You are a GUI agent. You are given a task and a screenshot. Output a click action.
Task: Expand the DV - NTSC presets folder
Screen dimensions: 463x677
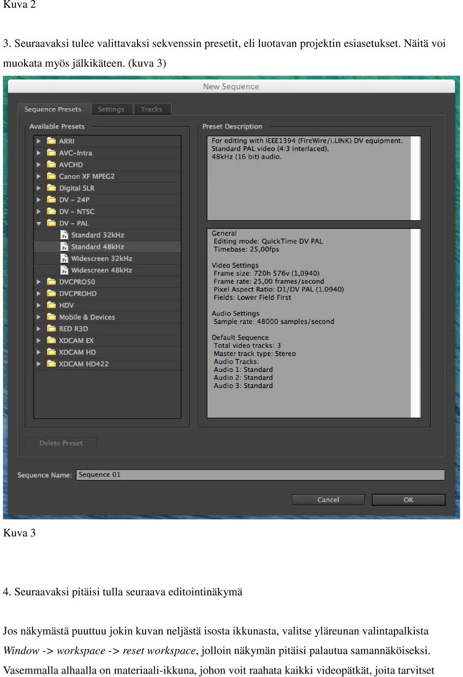tap(39, 212)
